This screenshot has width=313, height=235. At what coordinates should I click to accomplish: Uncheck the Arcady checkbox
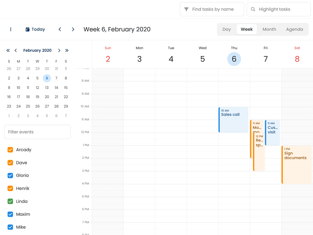[x=10, y=150]
